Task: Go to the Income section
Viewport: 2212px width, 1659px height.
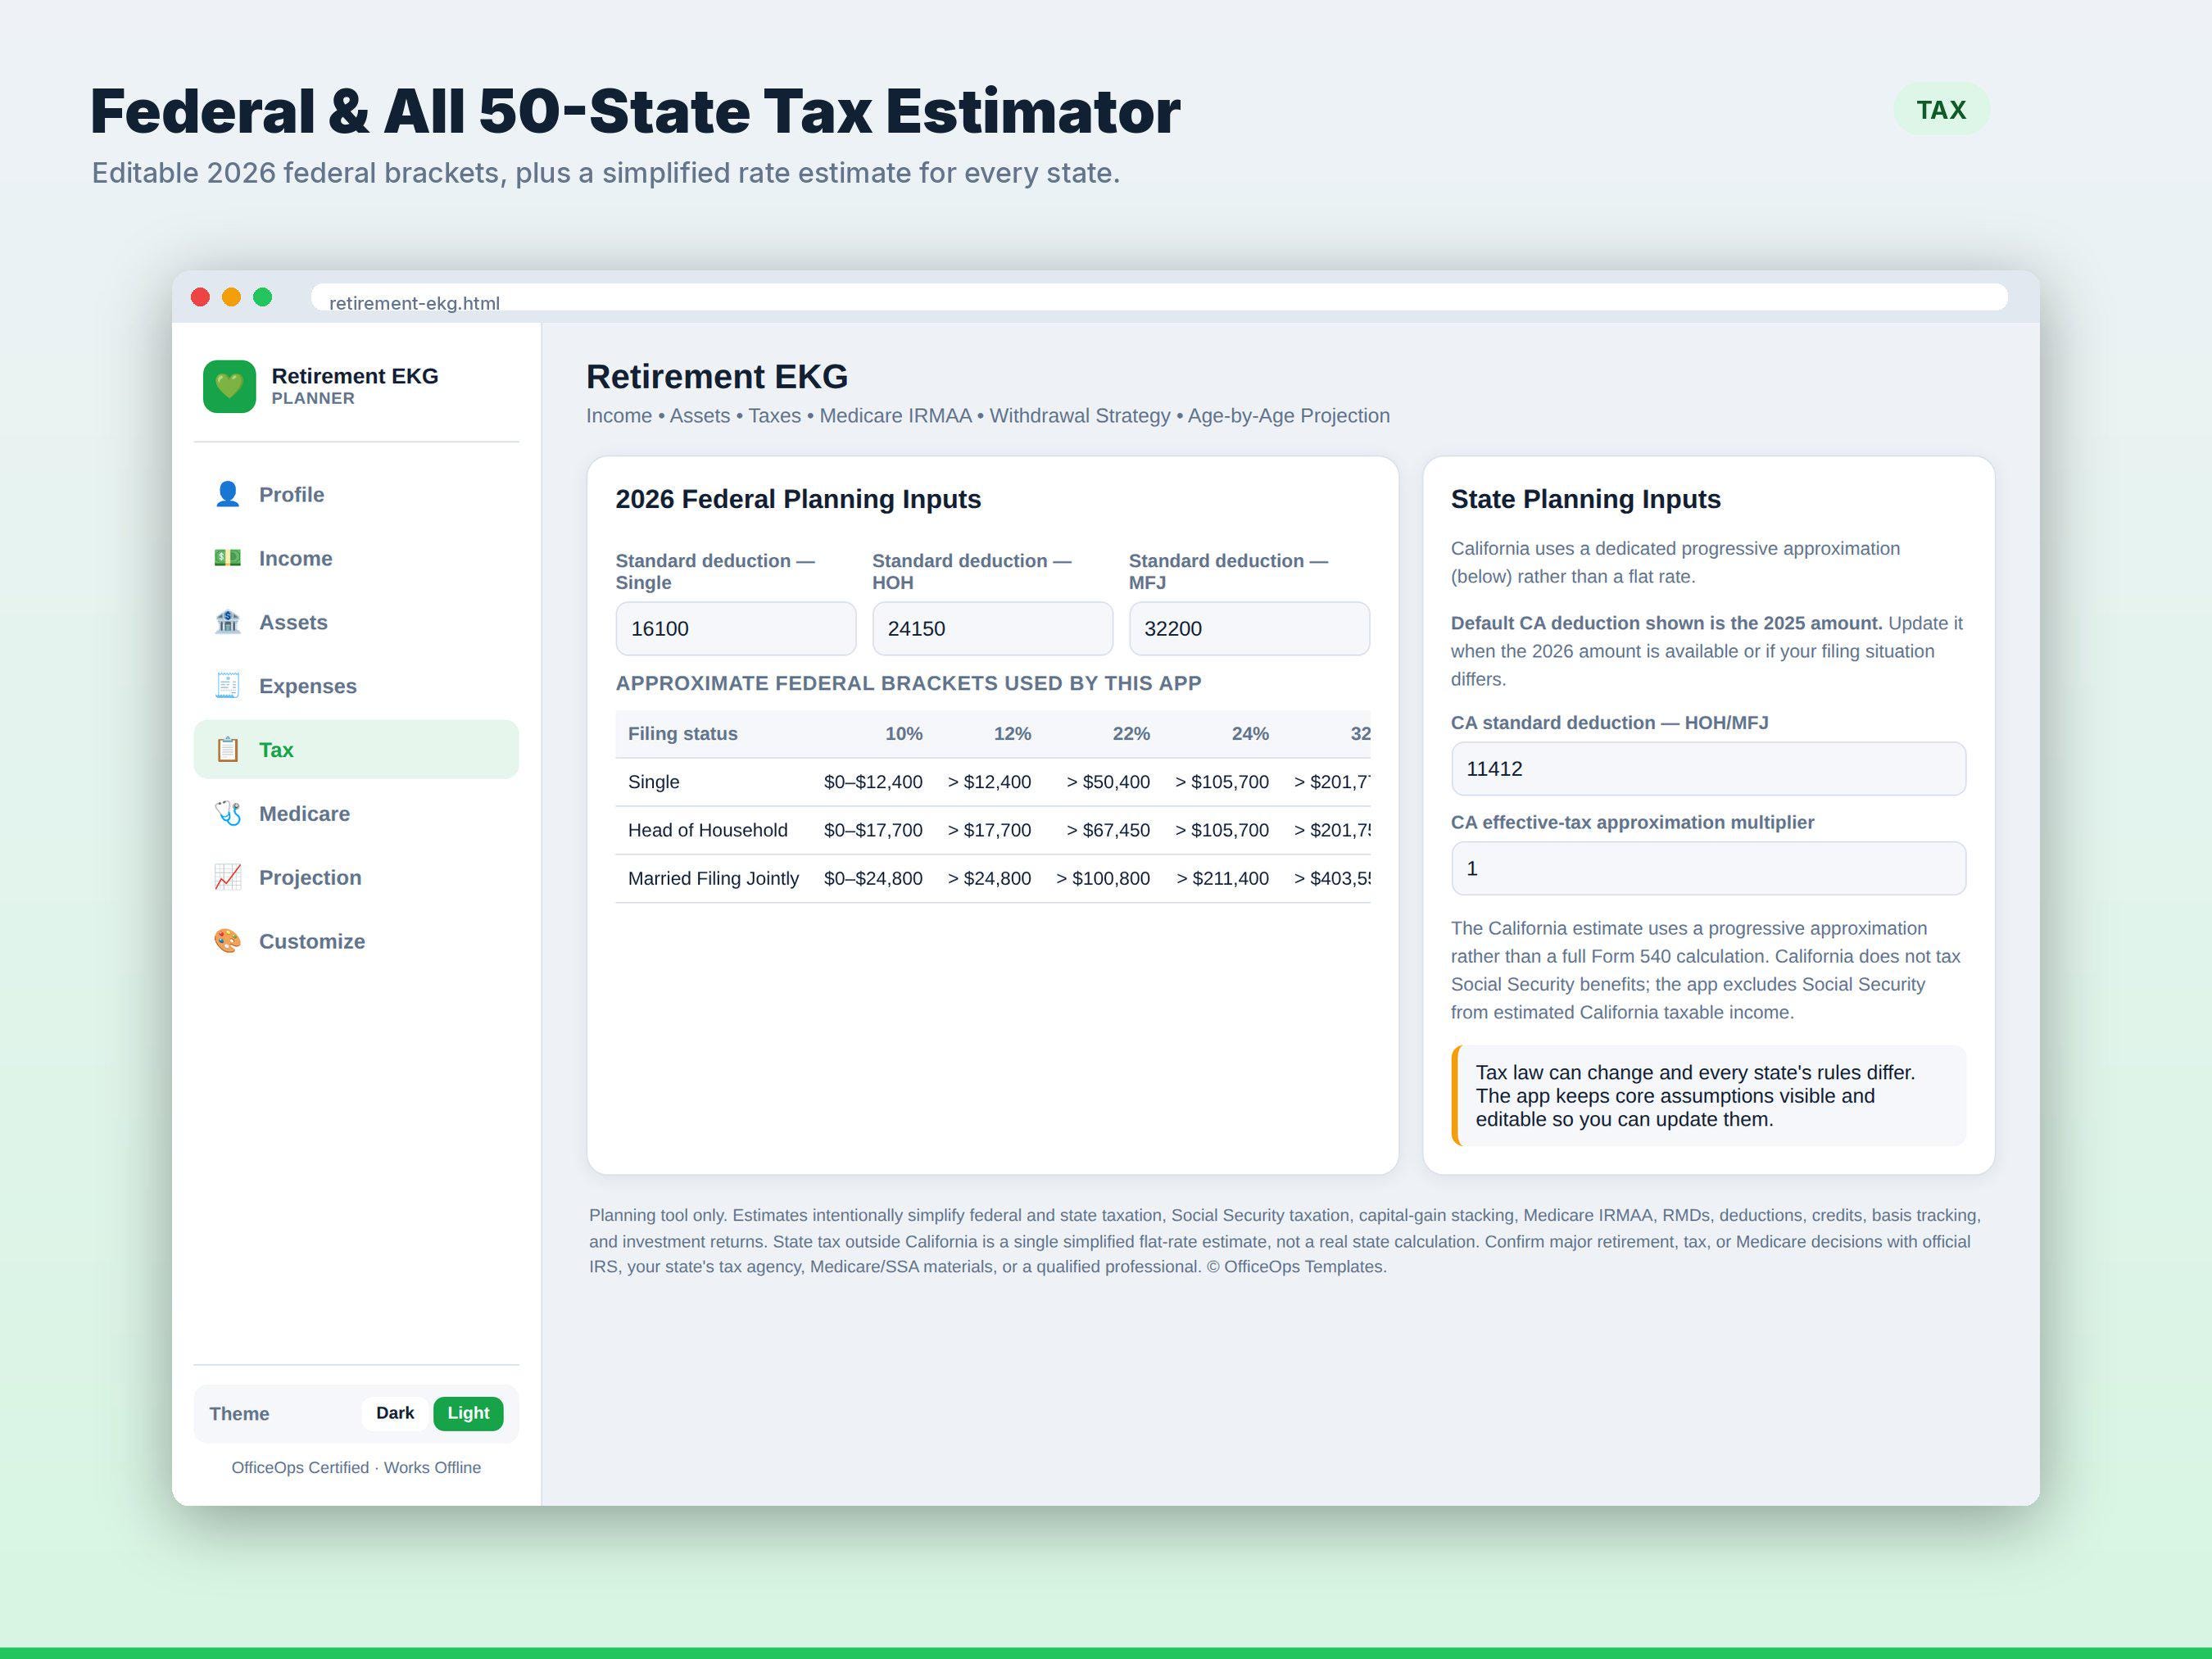Action: (x=356, y=558)
